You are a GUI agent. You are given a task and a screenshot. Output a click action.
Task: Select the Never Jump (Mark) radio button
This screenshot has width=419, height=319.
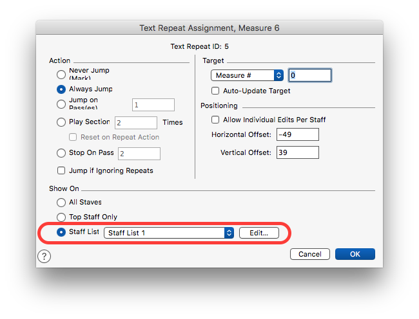[x=61, y=74]
